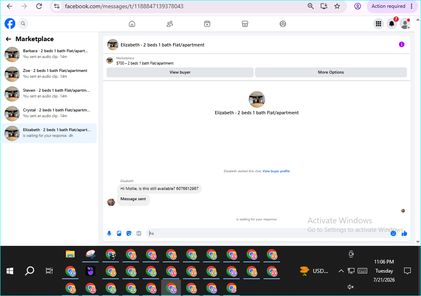Open the Video/Reels icon in top navigation
The height and width of the screenshot is (296, 421).
[207, 24]
